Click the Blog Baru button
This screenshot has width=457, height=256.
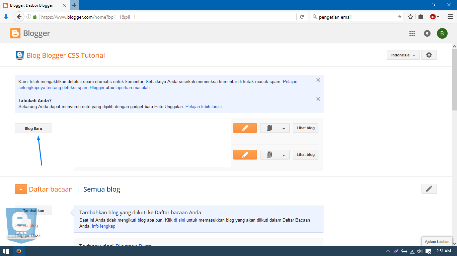coord(33,128)
